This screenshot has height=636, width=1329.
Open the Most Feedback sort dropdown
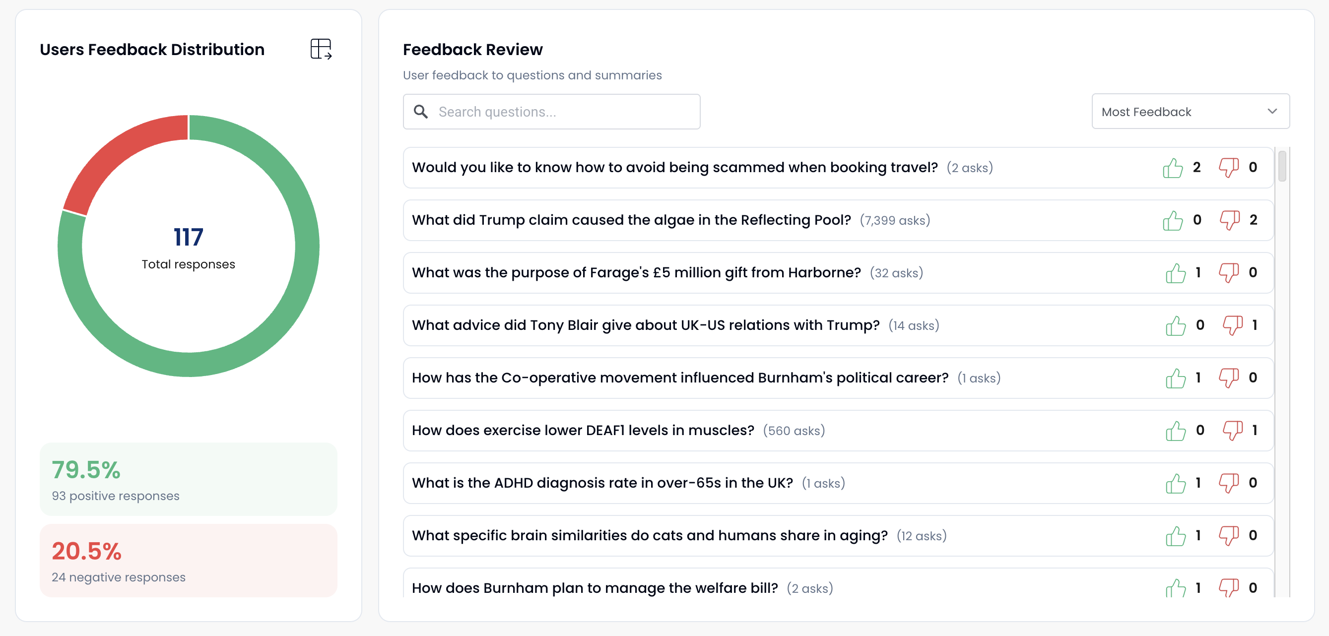tap(1190, 112)
